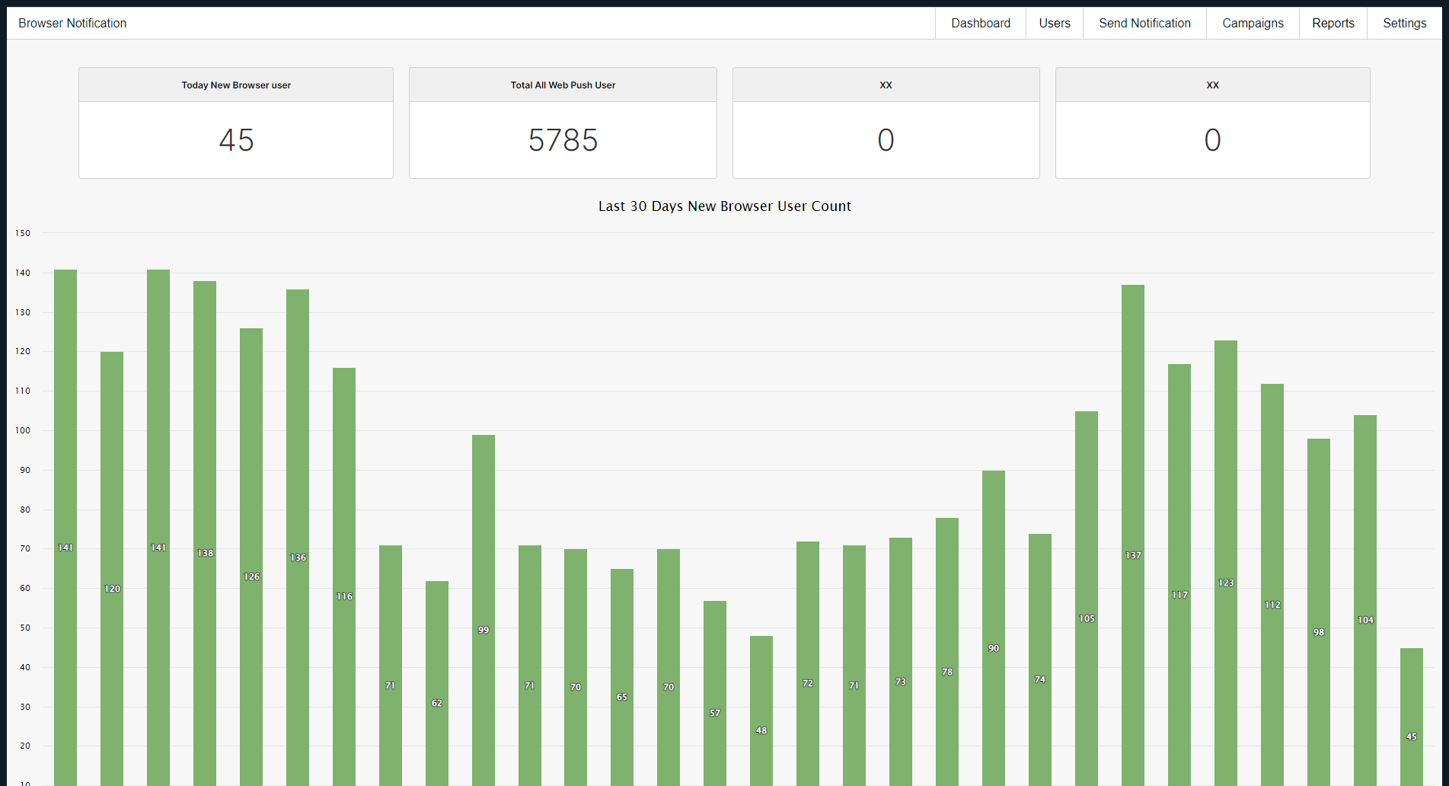Click the last bar labeled 45
Screen dimensions: 1449x786
pos(1412,717)
